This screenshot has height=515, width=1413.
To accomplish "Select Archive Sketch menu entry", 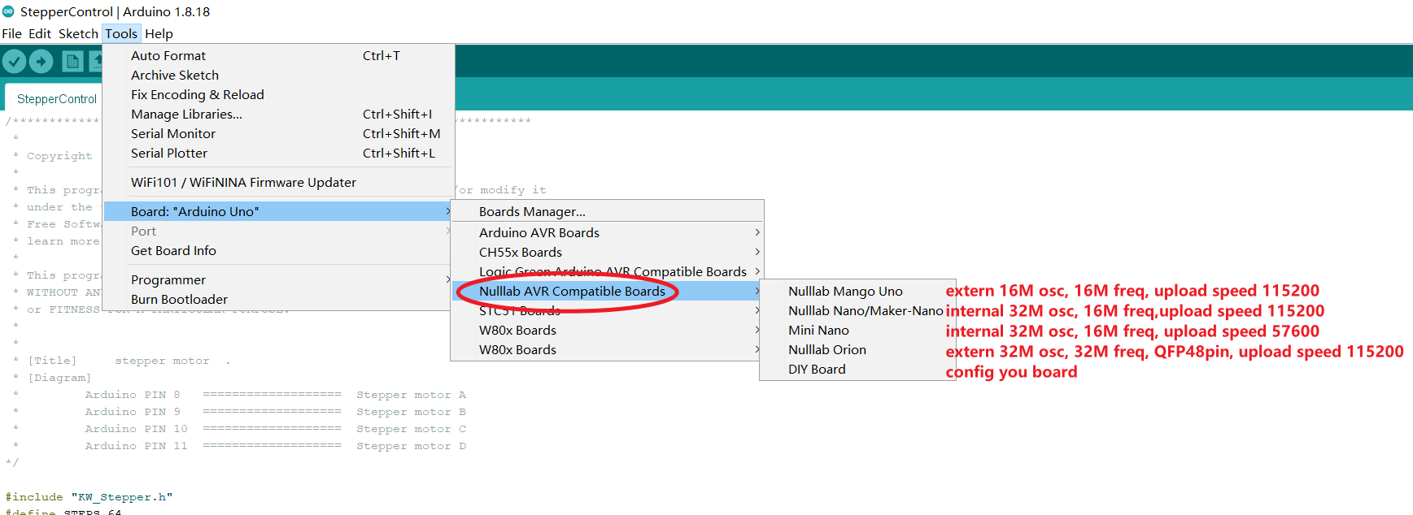I will pos(278,75).
